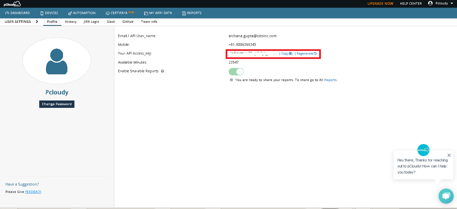Image resolution: width=457 pixels, height=209 pixels.
Task: Switch to the GitHub tab
Action: pos(128,22)
